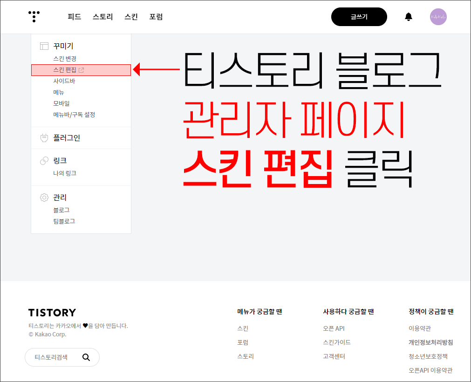Open footer 포럼 link
This screenshot has width=471, height=382.
(x=243, y=342)
